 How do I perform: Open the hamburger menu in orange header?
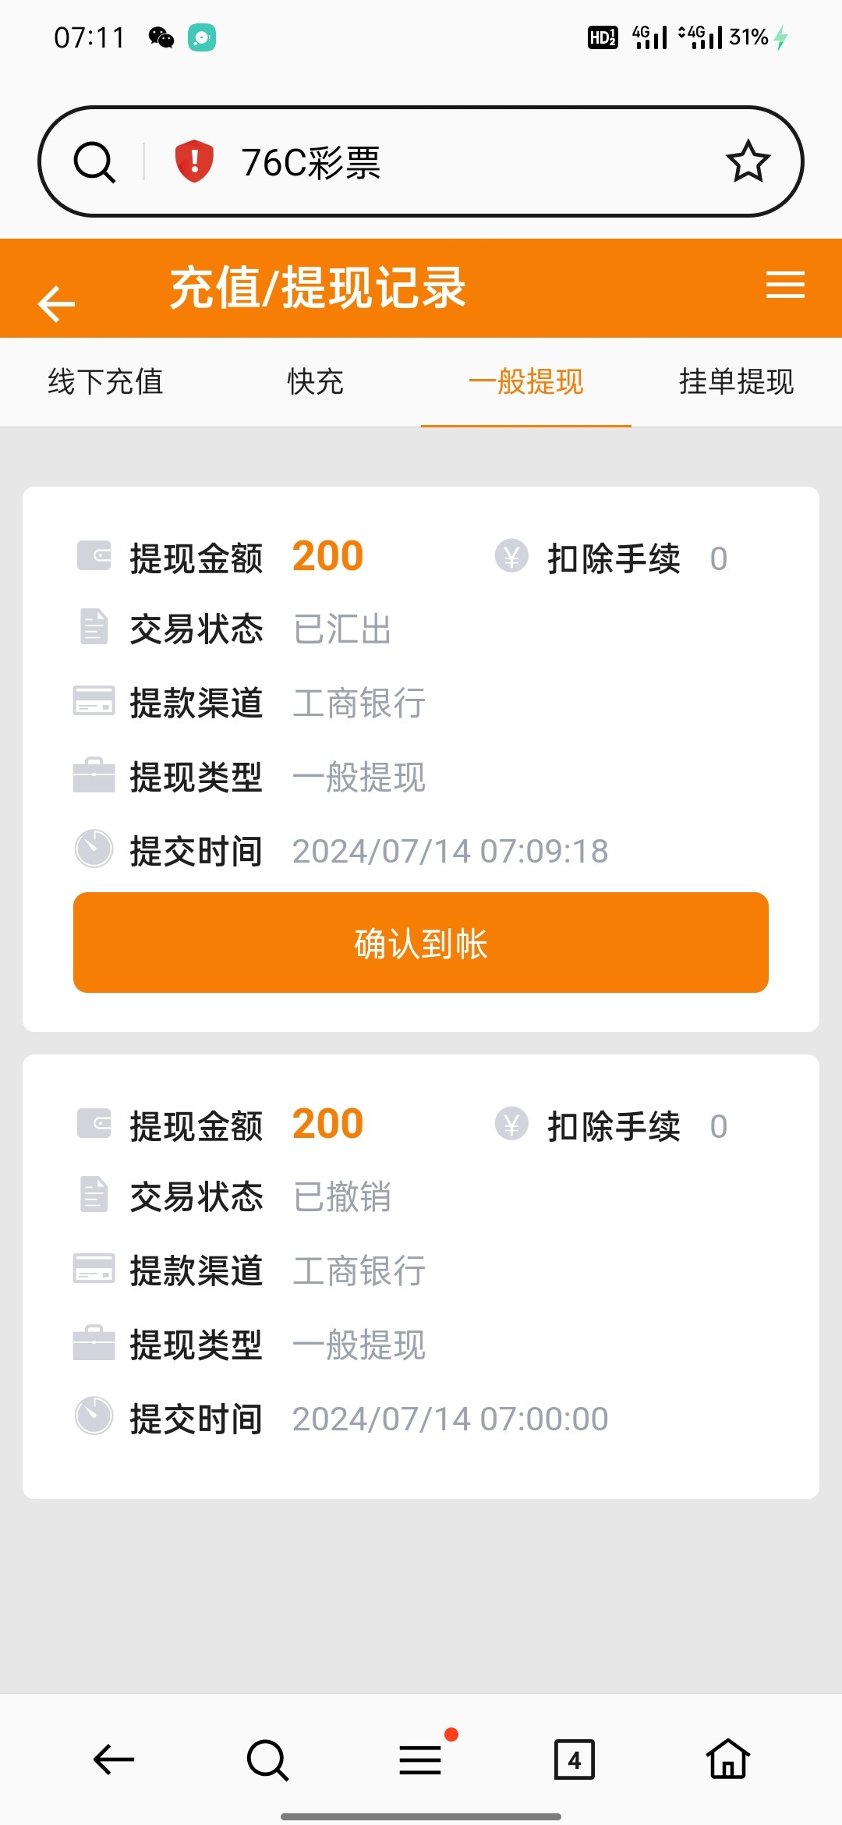(785, 285)
